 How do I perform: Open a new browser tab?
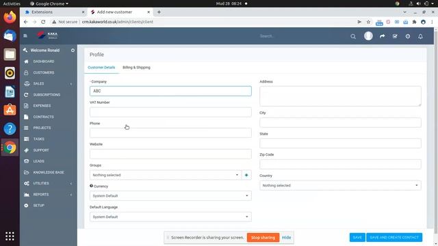tap(159, 12)
